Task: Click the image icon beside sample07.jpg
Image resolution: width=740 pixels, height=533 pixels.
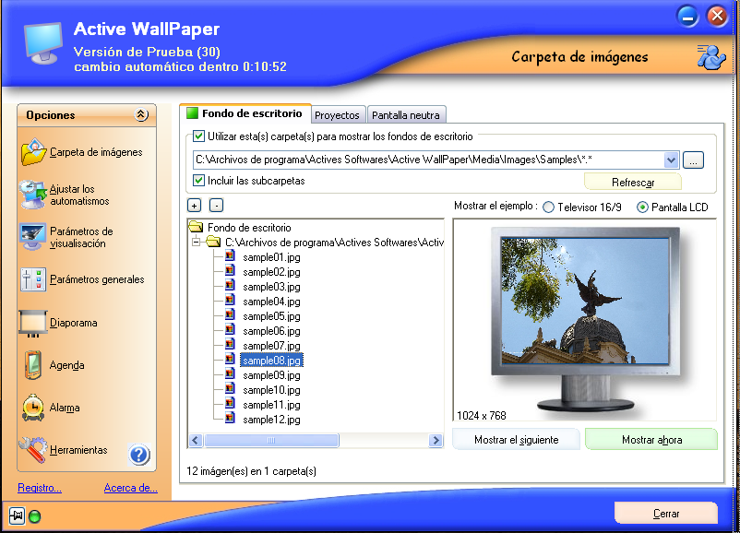Action: pos(230,345)
